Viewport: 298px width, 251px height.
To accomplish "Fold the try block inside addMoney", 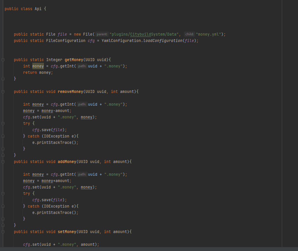I will (3, 194).
